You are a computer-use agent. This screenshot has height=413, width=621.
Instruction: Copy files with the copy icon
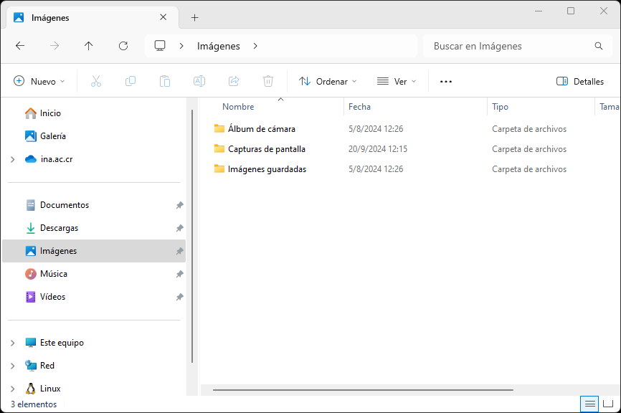pyautogui.click(x=130, y=81)
